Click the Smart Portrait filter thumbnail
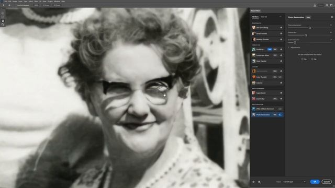 click(254, 33)
